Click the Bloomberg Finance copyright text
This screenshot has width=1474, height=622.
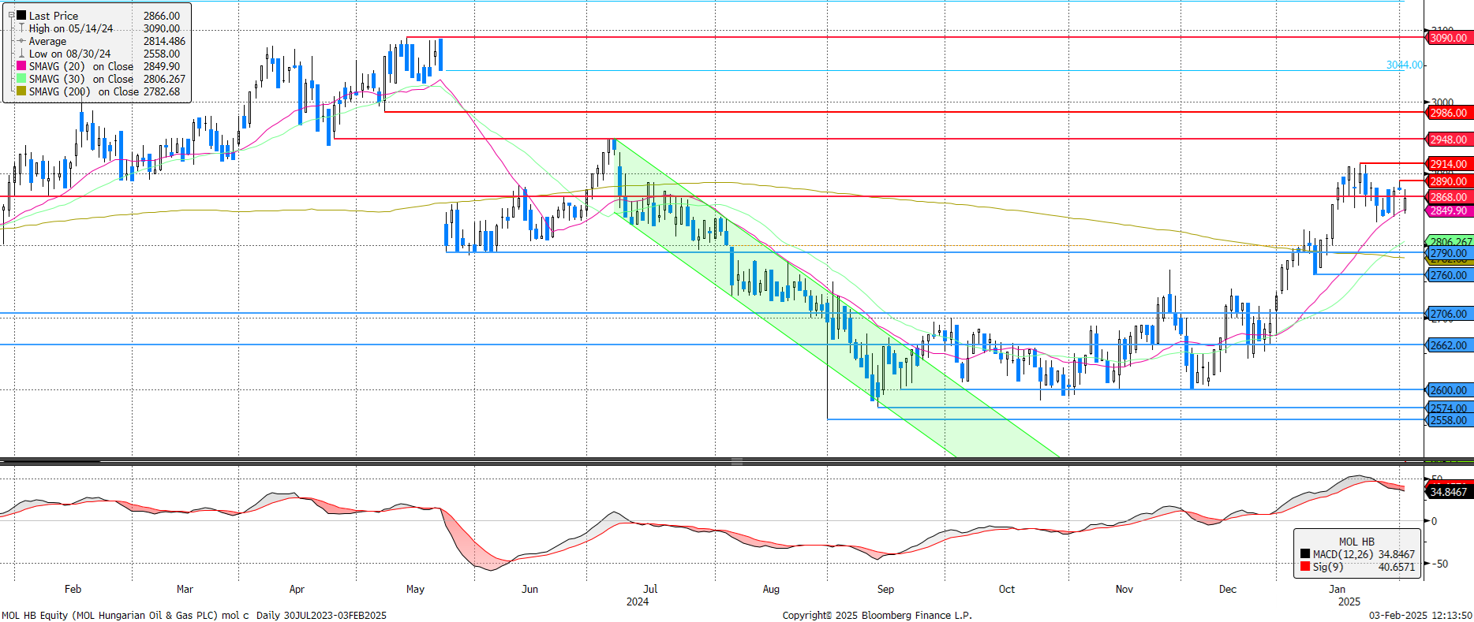(877, 615)
